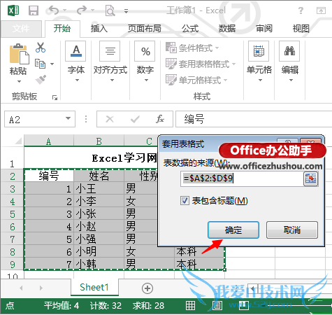Switch to Page Layout view icon
Image resolution: width=332 pixels, height=315 pixels.
coord(217,305)
